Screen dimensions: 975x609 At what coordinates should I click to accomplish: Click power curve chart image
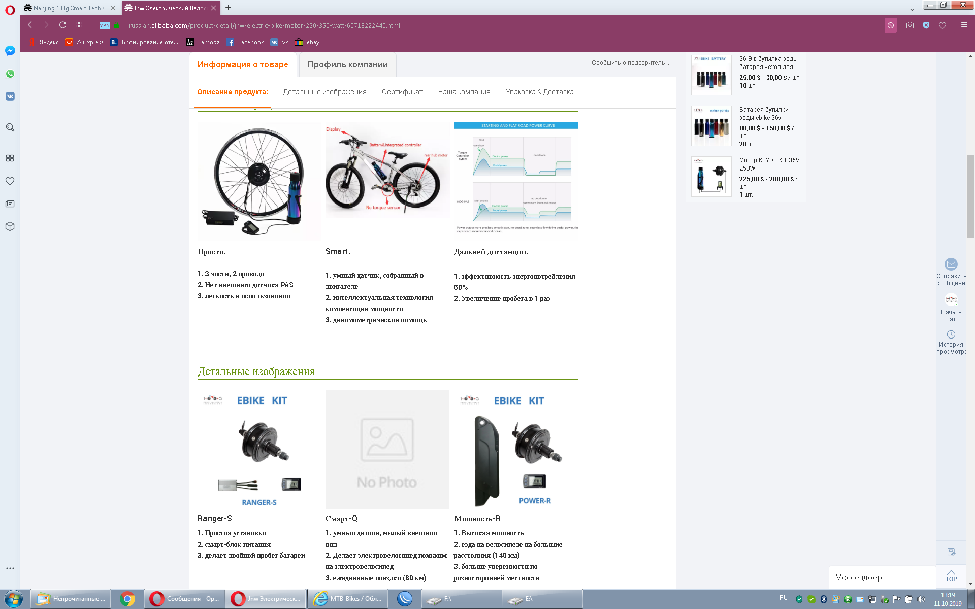[516, 178]
